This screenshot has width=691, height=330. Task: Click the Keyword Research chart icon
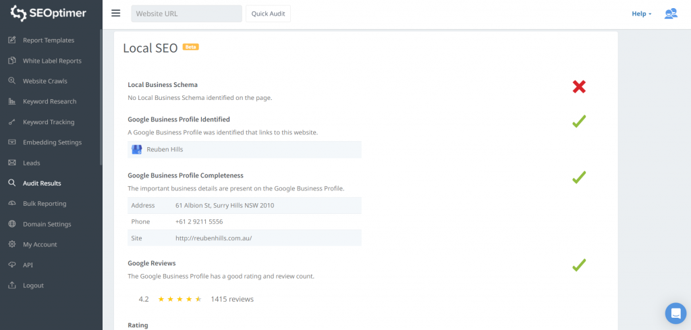click(12, 102)
